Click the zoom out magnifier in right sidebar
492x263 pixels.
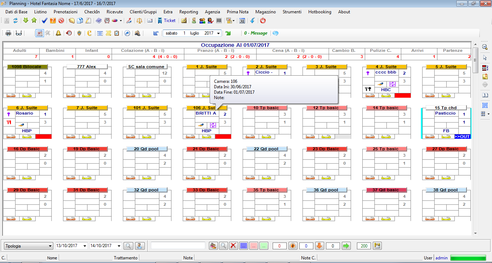click(x=485, y=47)
